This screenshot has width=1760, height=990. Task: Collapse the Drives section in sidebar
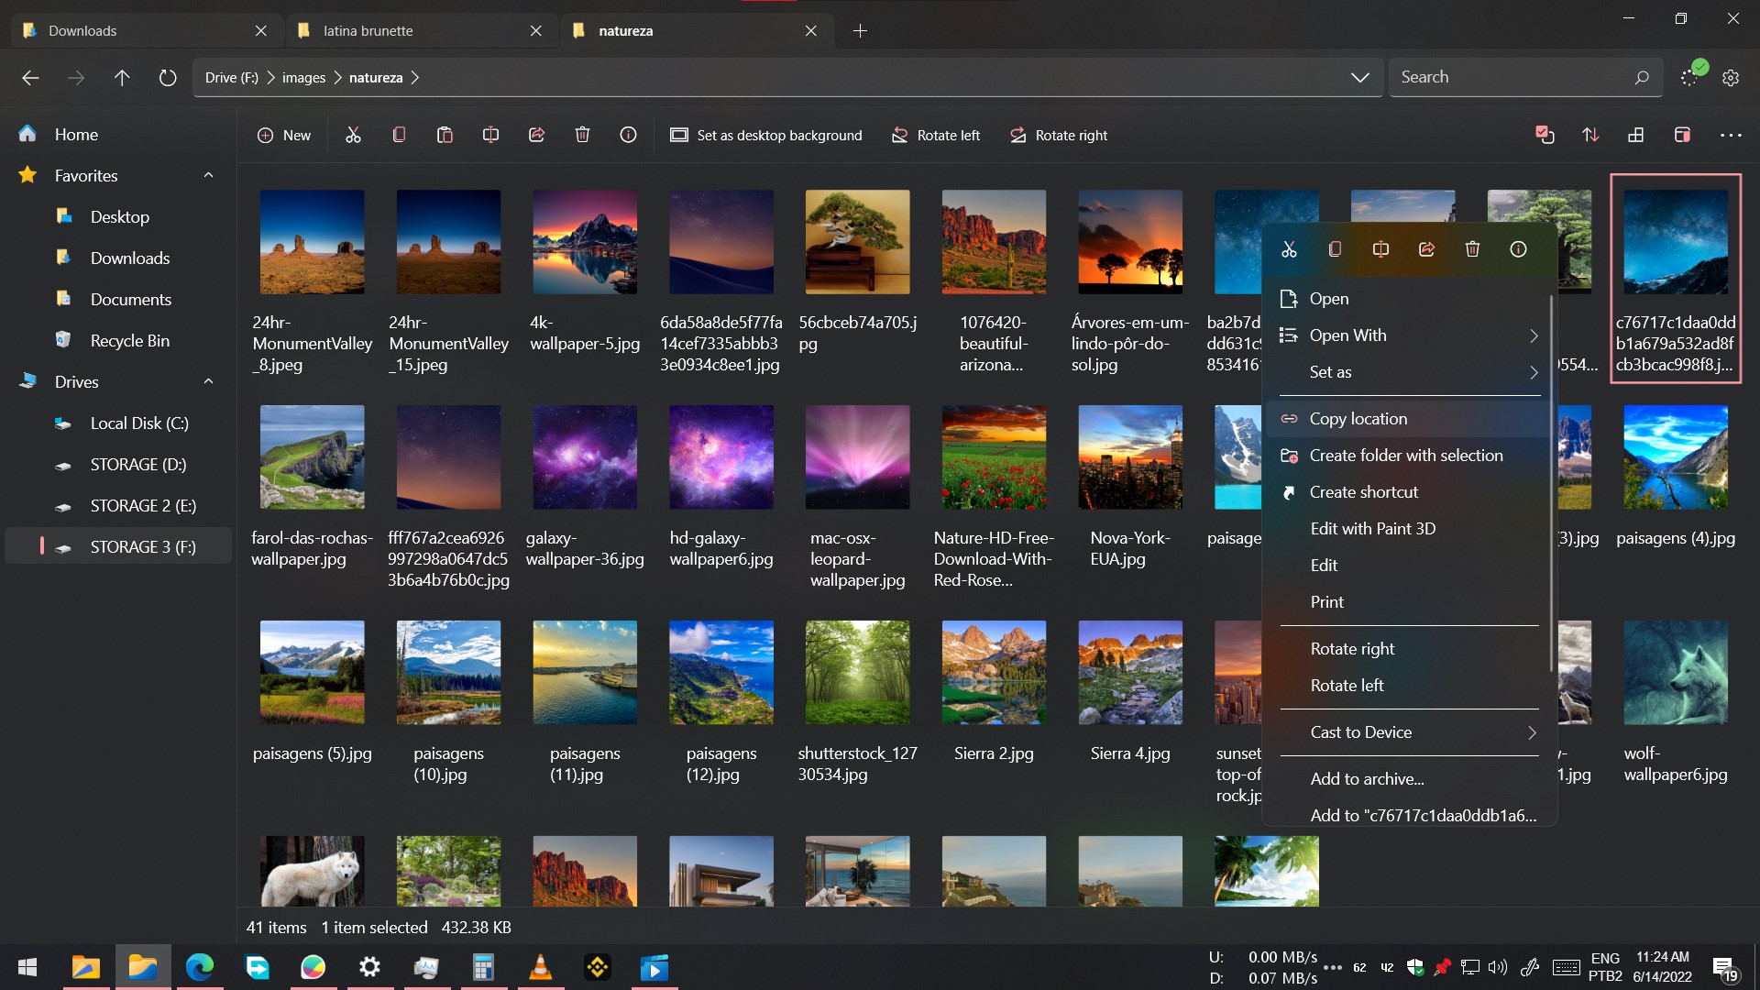coord(208,382)
